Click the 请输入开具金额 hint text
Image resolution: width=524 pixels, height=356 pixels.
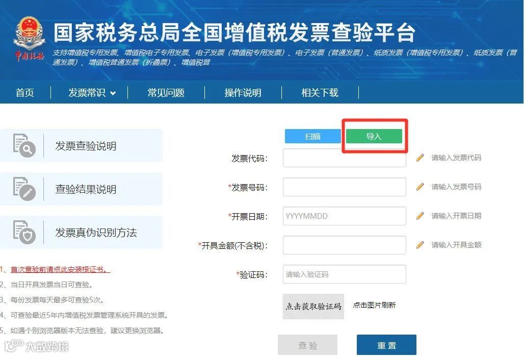[x=456, y=245]
